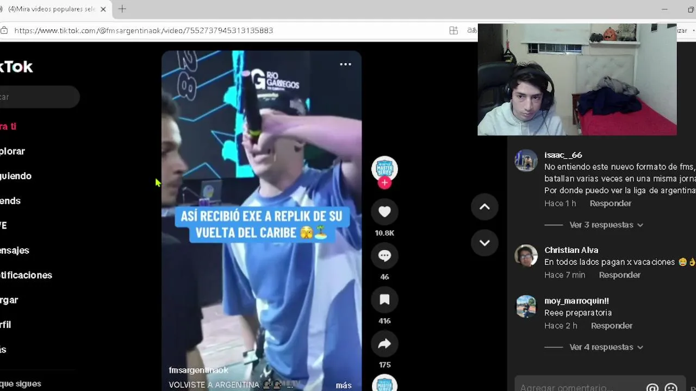Open browser split-screen icon in address bar
Image resolution: width=696 pixels, height=391 pixels.
[453, 30]
